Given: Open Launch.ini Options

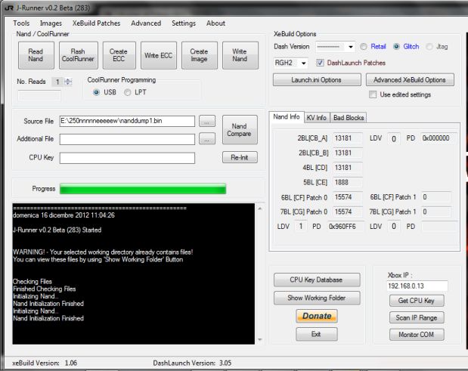Looking at the screenshot, I should tap(317, 80).
